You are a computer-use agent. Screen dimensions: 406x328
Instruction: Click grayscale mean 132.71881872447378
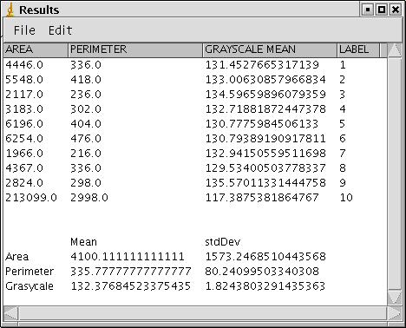(265, 109)
